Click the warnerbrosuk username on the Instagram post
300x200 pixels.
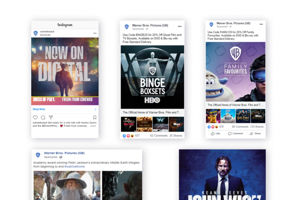[47, 32]
